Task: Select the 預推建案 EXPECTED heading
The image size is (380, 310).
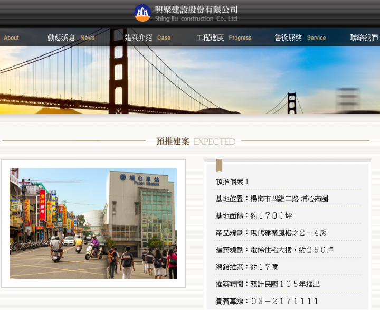Action: (196, 142)
